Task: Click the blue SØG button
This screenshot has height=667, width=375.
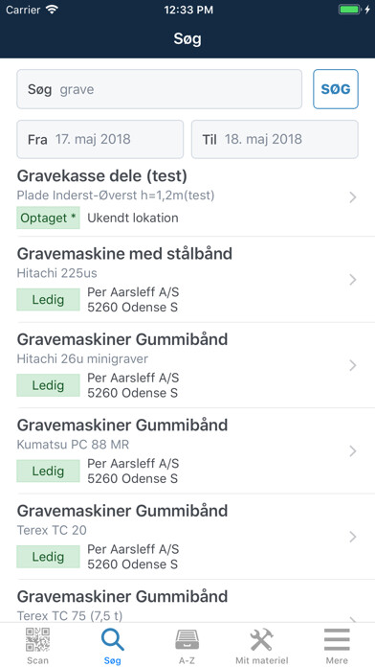Action: pyautogui.click(x=336, y=89)
